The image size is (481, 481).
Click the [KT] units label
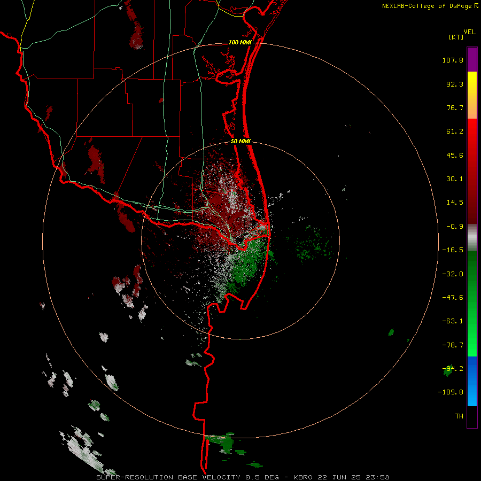click(456, 37)
